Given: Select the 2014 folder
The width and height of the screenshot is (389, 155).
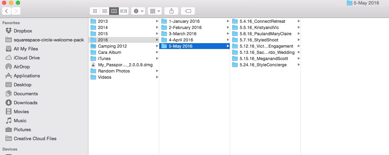Looking at the screenshot, I should (124, 28).
